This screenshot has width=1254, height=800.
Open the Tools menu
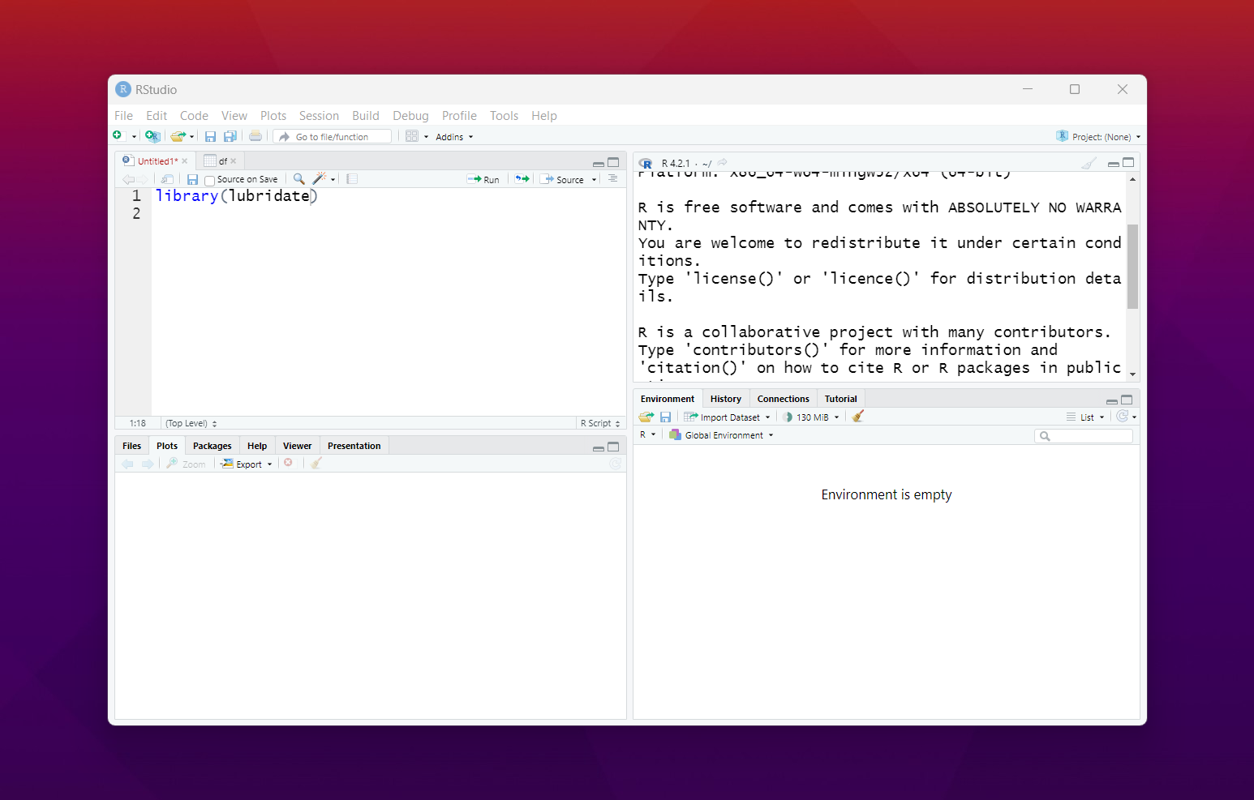point(504,116)
